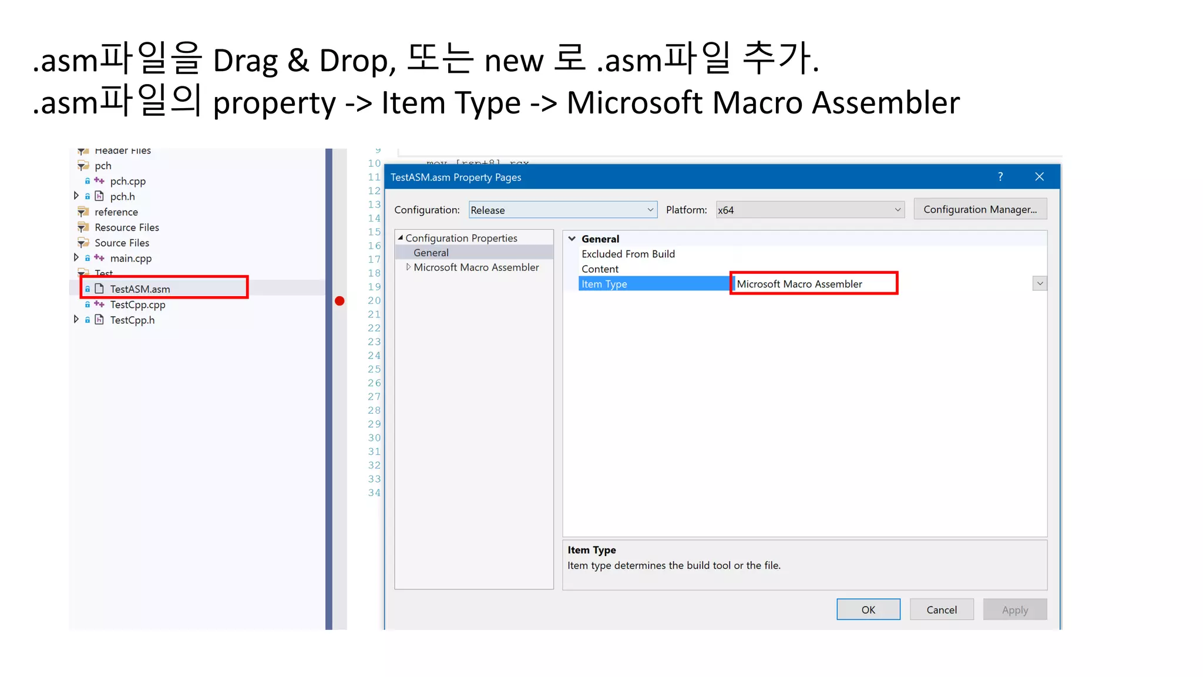Click the Source Files folder icon
This screenshot has width=1203, height=677.
[x=83, y=243]
